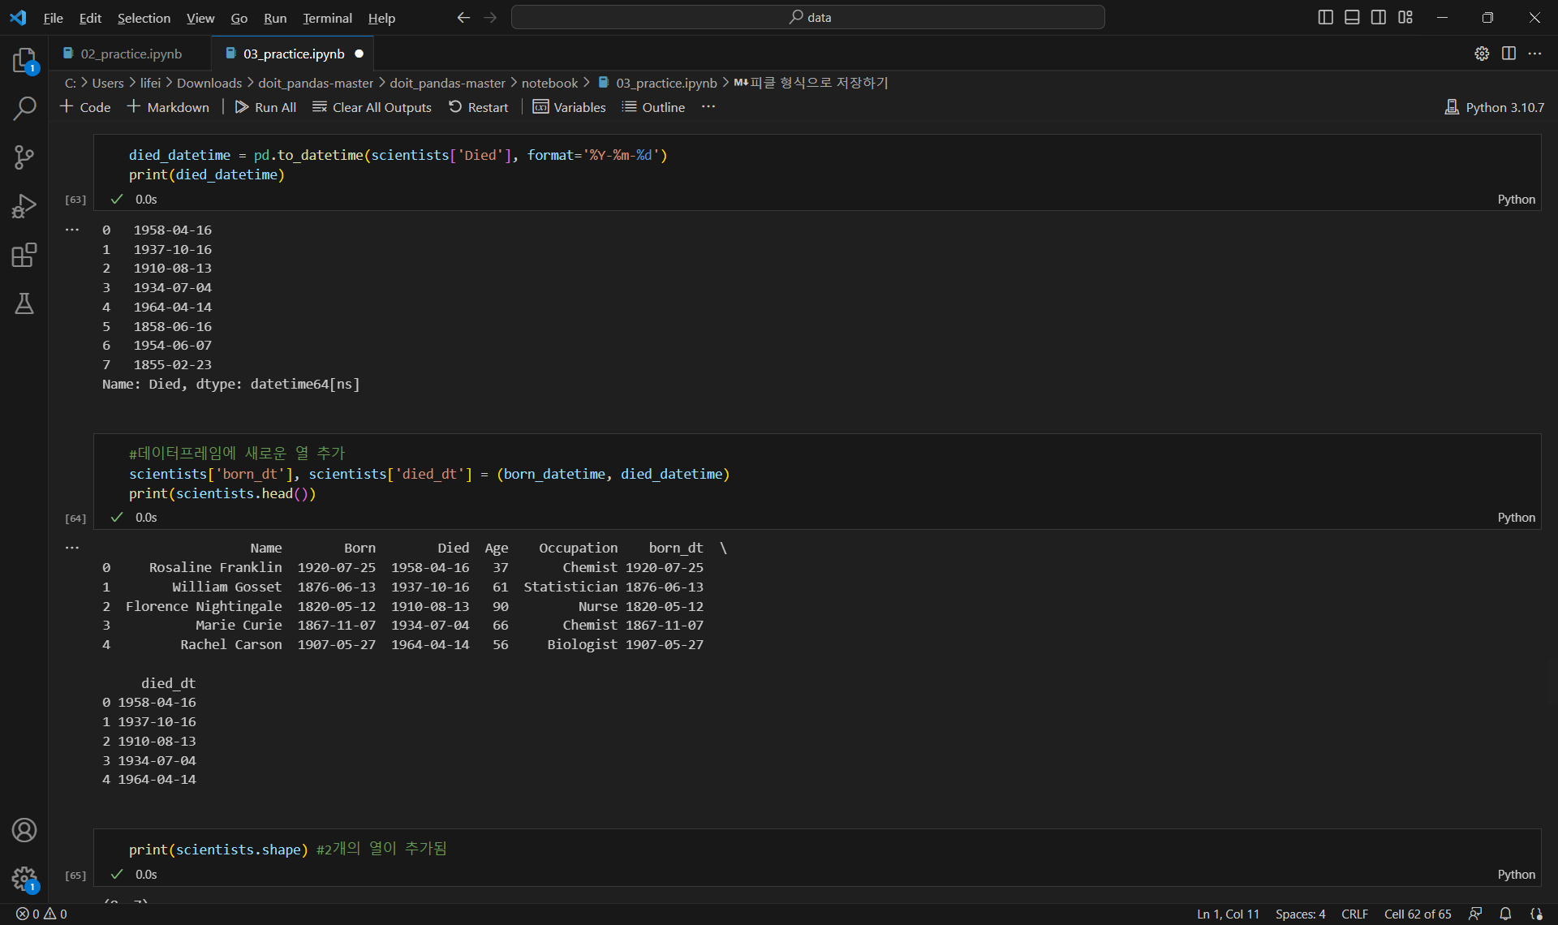Expand output actions for cell 63
This screenshot has height=925, width=1558.
coord(72,230)
